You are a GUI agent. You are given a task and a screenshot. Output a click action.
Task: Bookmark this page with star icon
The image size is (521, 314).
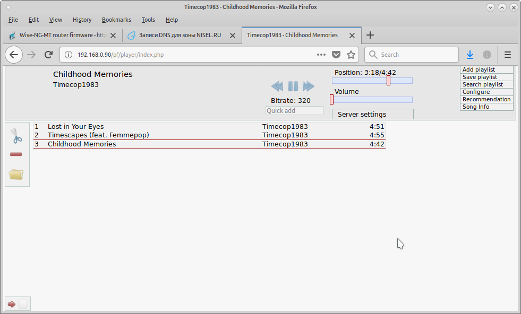click(351, 55)
